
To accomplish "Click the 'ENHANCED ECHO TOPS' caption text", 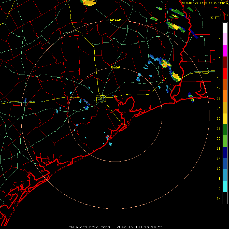I will click(x=89, y=227).
